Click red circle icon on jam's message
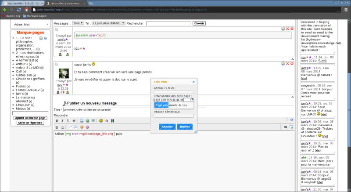Viewport: 351px width, 192px height. [x=292, y=29]
